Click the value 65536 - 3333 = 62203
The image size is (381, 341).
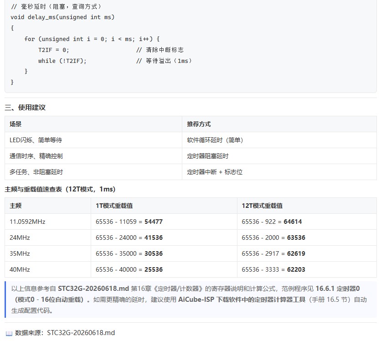coord(273,269)
